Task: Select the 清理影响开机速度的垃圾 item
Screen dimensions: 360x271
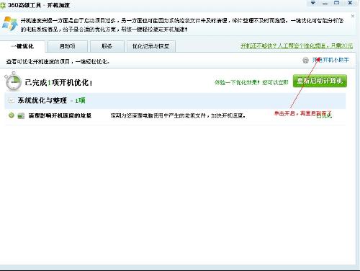Action: pyautogui.click(x=60, y=116)
